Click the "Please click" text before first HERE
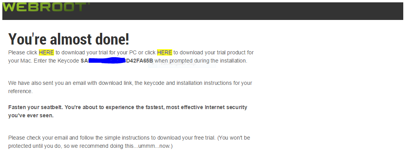Screen dimensions: 406x165 tap(23, 52)
